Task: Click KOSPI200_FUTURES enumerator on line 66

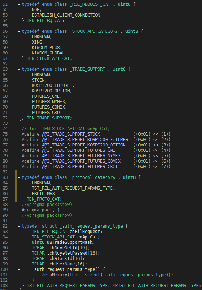Action: pos(52,85)
